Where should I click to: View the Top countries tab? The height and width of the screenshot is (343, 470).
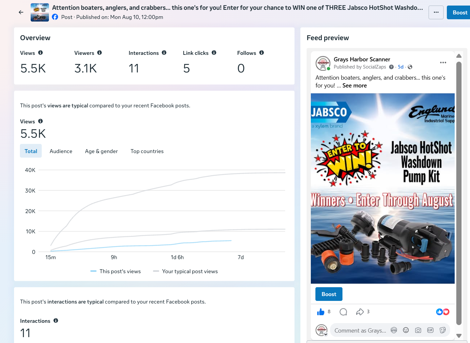(147, 151)
